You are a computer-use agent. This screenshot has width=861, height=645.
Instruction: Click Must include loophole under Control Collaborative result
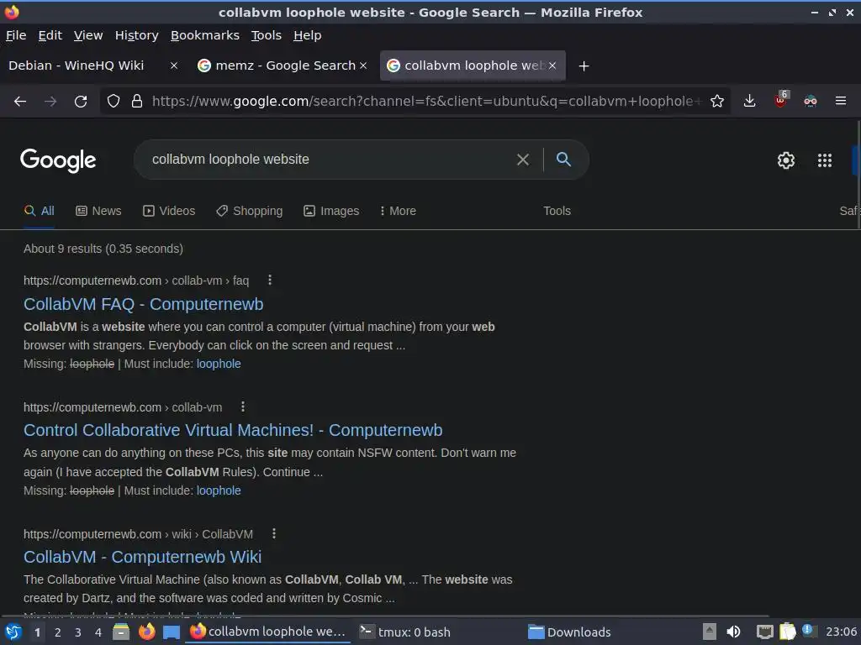[x=219, y=490]
